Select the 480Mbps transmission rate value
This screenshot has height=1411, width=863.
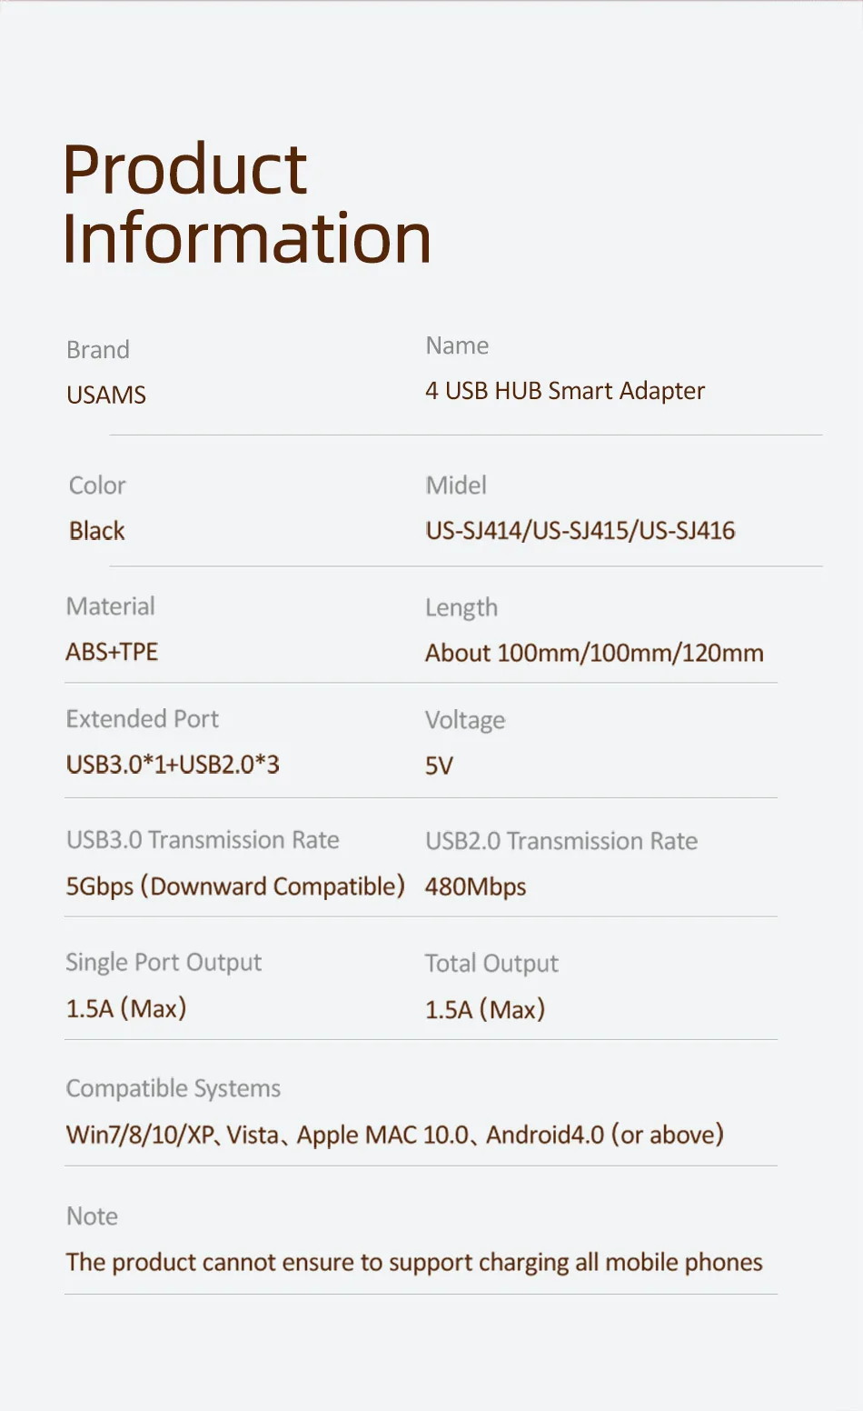coord(475,886)
